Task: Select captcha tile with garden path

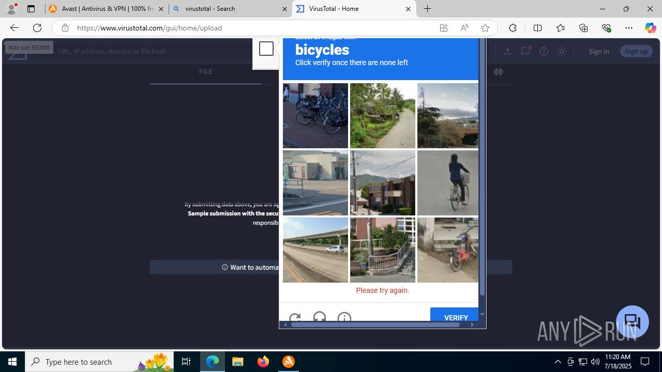Action: tap(383, 116)
